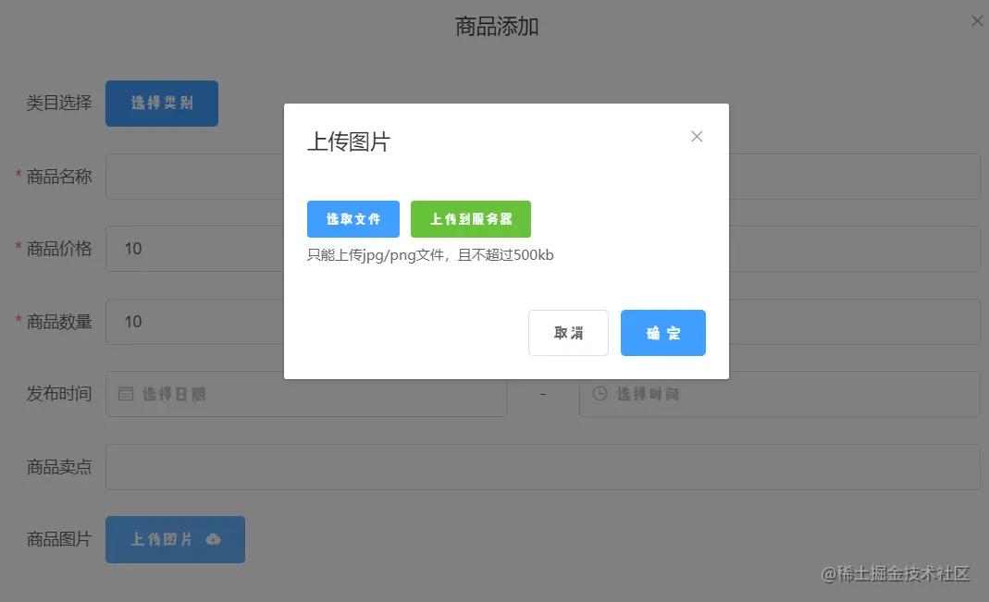Focus the 商品名称 input field

click(x=542, y=177)
